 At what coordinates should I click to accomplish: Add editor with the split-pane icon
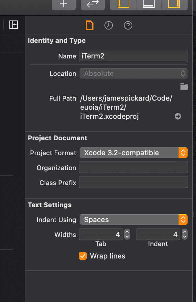pos(14,25)
